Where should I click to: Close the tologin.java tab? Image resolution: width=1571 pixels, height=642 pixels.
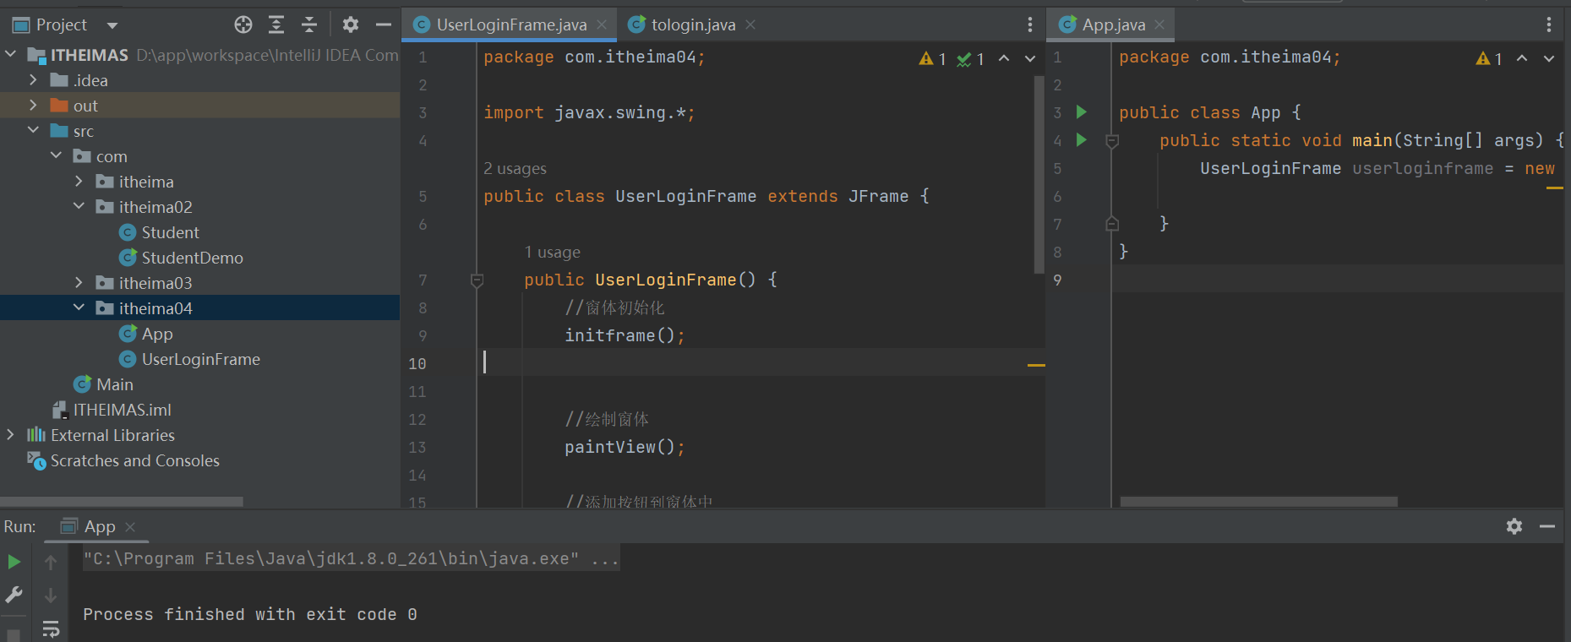(x=750, y=25)
